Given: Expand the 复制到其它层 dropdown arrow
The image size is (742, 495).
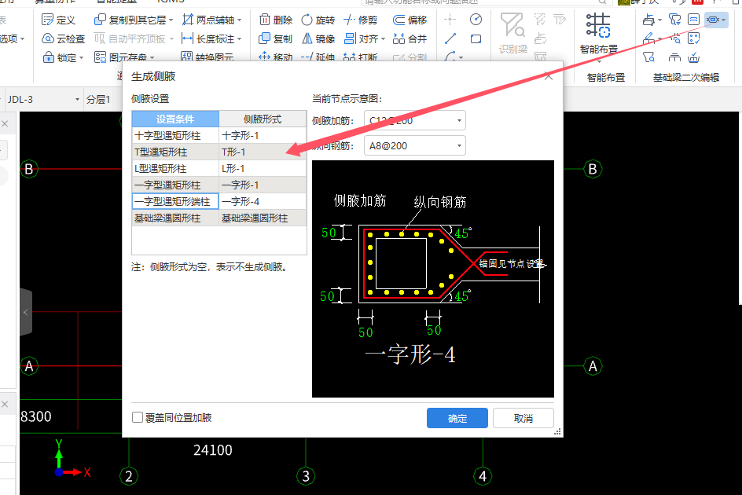Looking at the screenshot, I should coord(171,20).
